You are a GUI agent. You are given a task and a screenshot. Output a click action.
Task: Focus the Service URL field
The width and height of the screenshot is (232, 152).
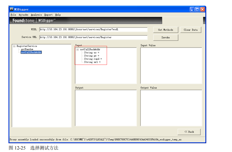point(93,37)
